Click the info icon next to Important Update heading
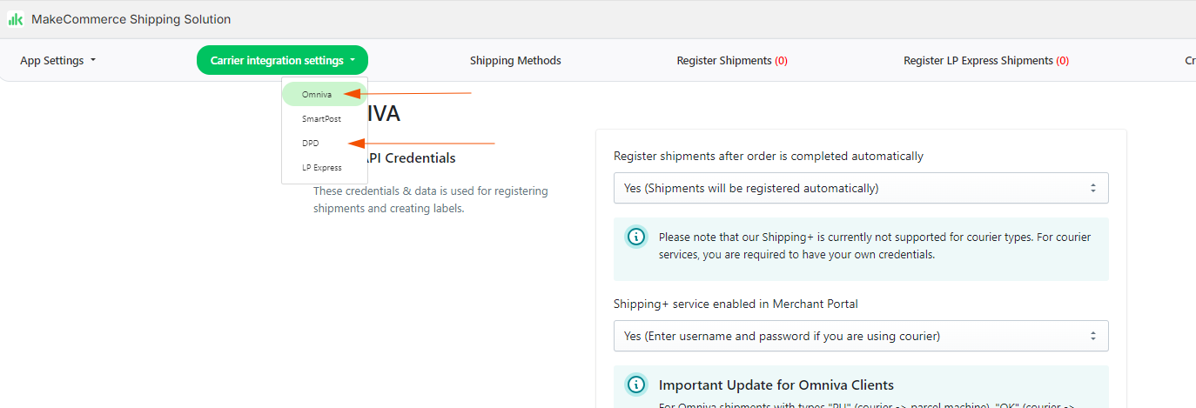The image size is (1196, 408). click(x=637, y=385)
